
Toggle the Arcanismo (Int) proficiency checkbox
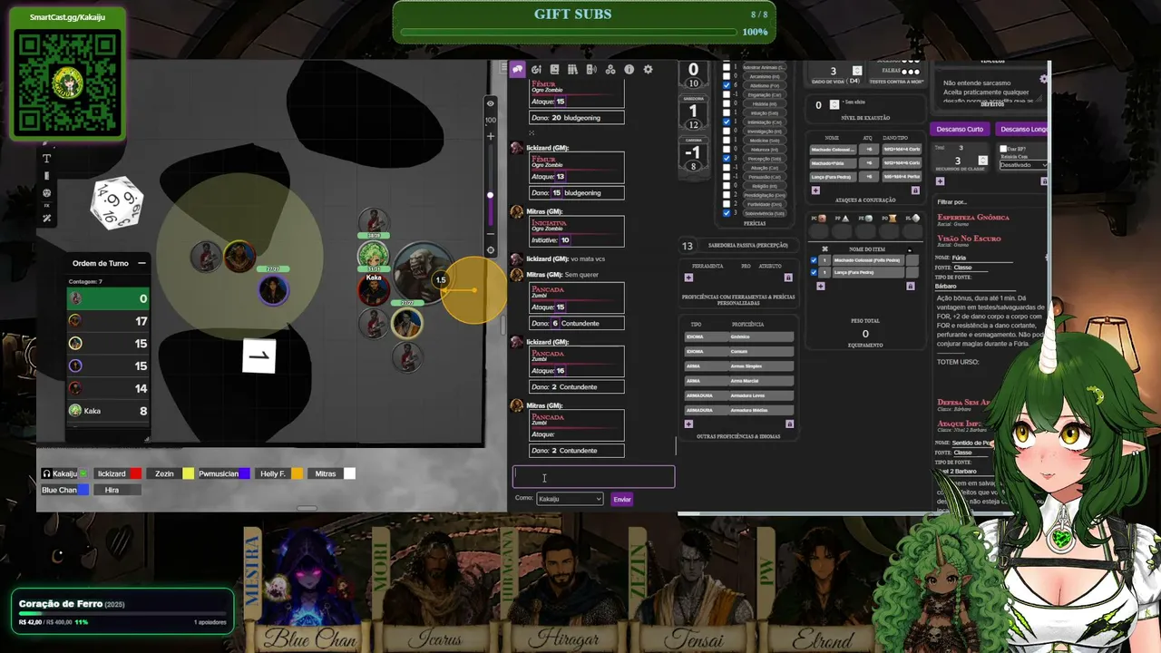727,76
